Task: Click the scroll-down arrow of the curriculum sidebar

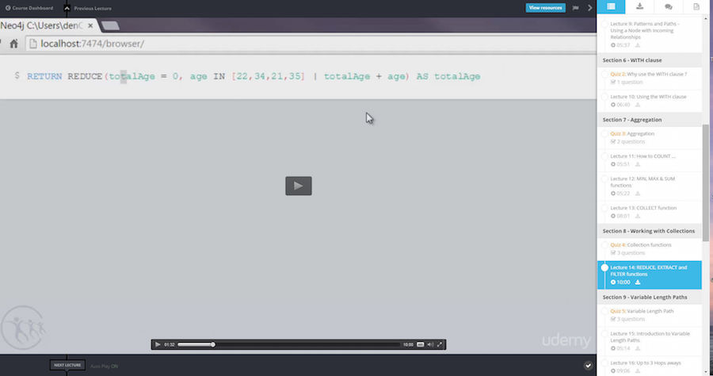Action: point(705,372)
